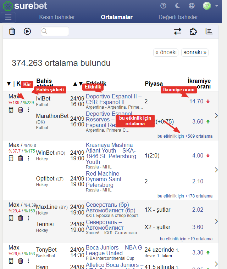Click the 3.60 Tennisi odds
227x269 pixels.
[198, 227]
